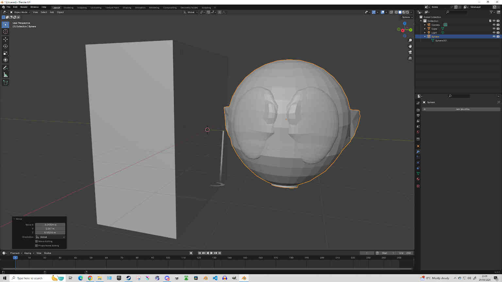The image size is (502, 282).
Task: Expand the Camera tree item
Action: (x=425, y=25)
